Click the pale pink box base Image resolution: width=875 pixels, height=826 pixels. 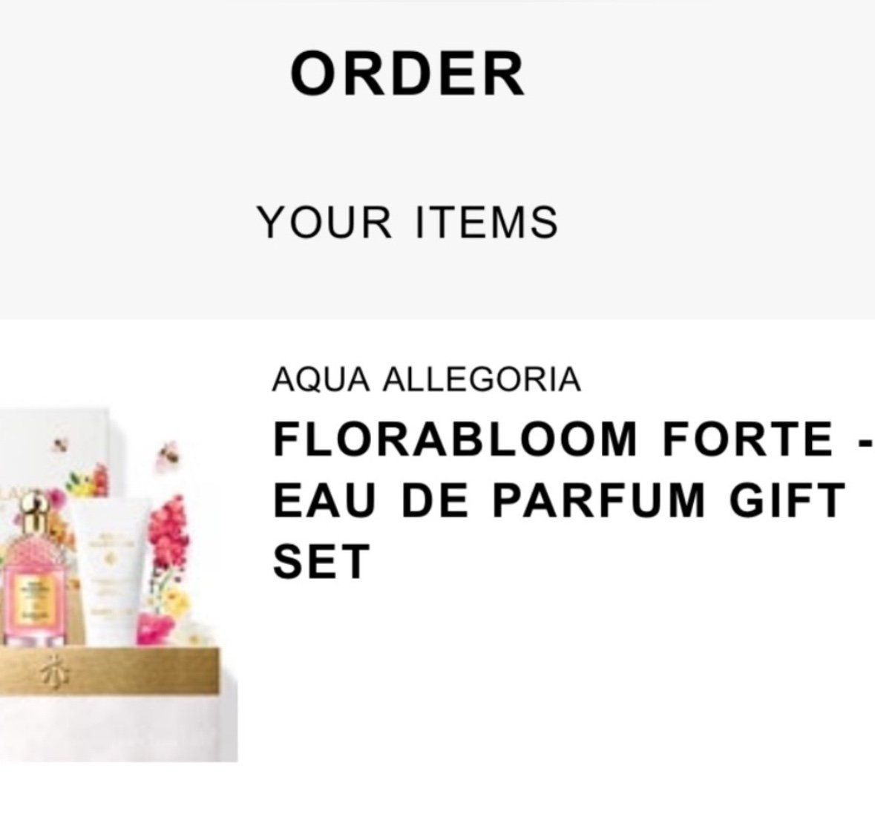(x=118, y=728)
